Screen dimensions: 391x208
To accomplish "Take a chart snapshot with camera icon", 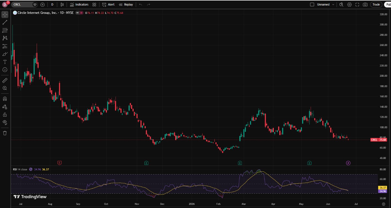I will (365, 5).
